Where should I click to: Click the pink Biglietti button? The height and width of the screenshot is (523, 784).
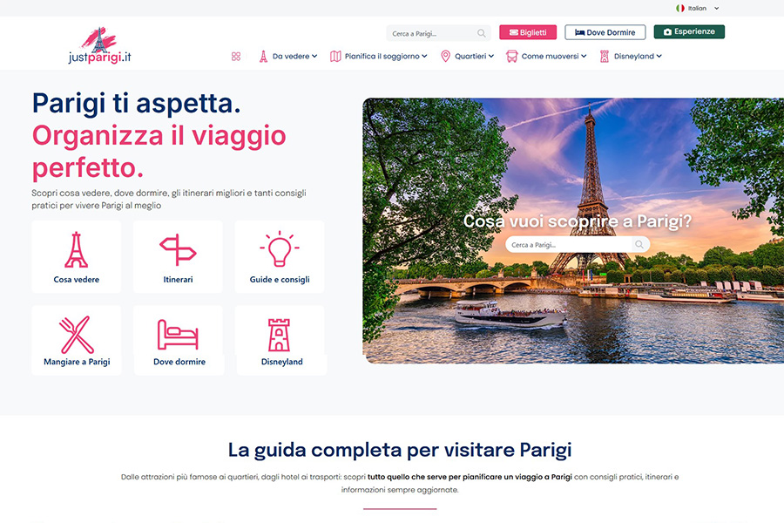pyautogui.click(x=528, y=32)
